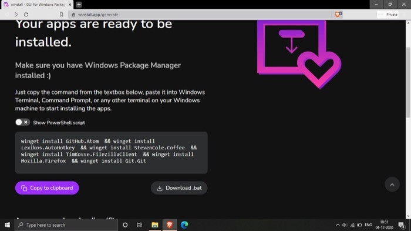Open network settings tray icon
This screenshot has width=411, height=231.
352,225
